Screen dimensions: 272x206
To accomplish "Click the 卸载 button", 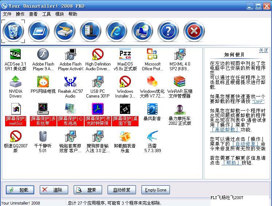I will pyautogui.click(x=20, y=190).
